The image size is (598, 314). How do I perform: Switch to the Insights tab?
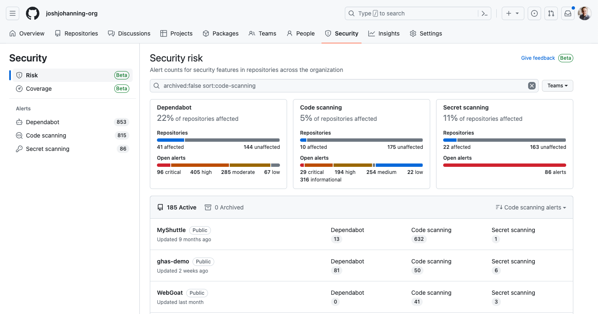coord(383,33)
